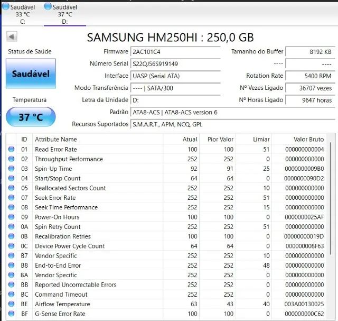The width and height of the screenshot is (338, 321).
Task: Select the Command Timeout attribute name
Action: click(x=61, y=295)
